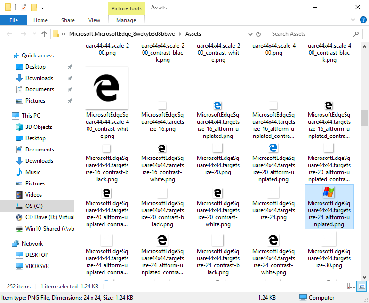
Task: Click the Forward navigation arrow
Action: click(x=24, y=34)
